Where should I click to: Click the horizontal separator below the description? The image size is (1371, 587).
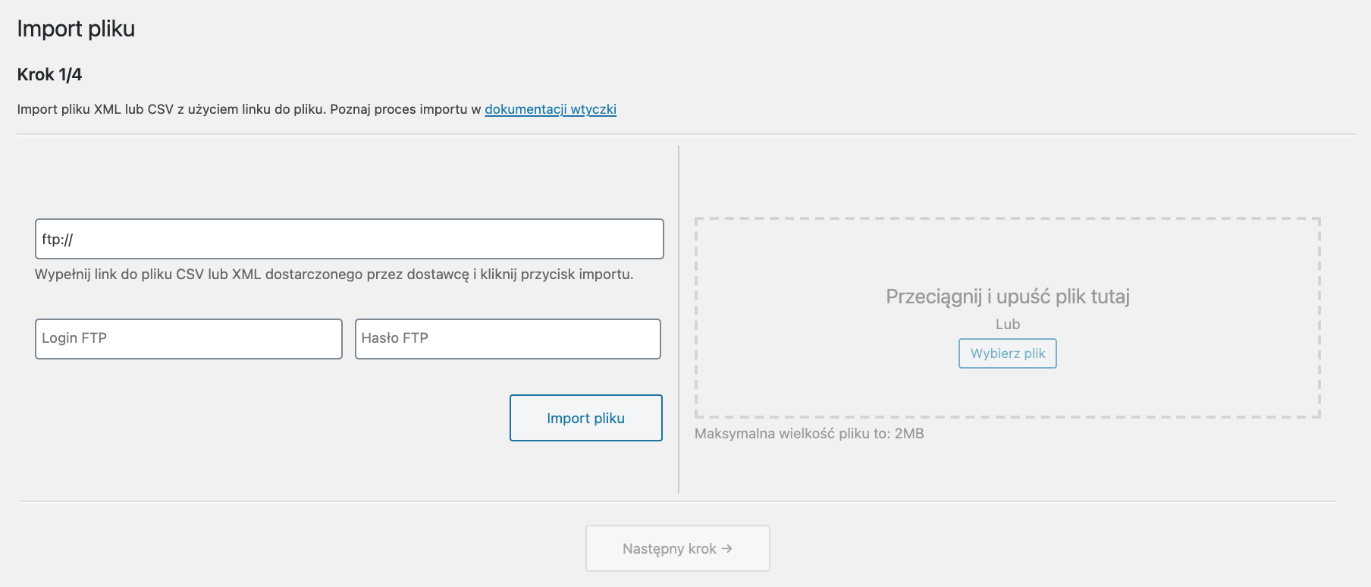tap(686, 134)
